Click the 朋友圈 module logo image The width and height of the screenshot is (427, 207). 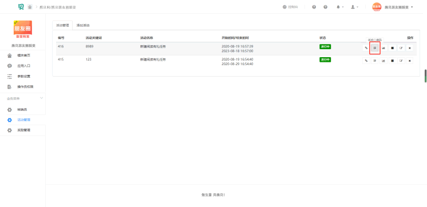23,29
